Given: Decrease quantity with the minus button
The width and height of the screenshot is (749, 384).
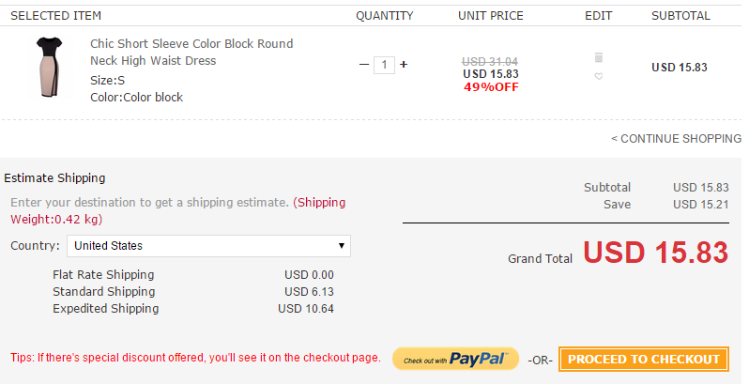Looking at the screenshot, I should click(x=364, y=65).
